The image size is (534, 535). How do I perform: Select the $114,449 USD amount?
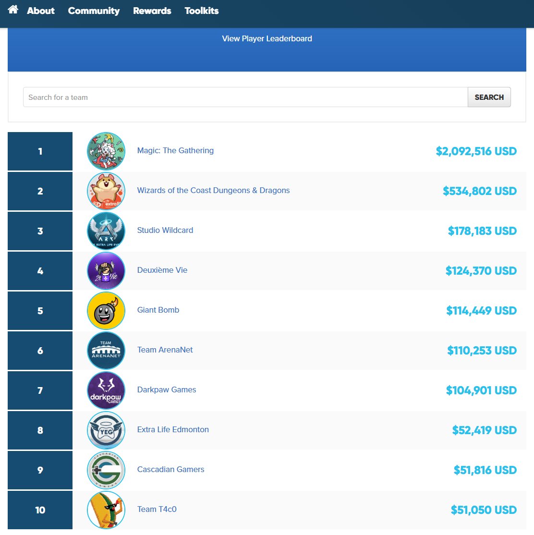[482, 311]
